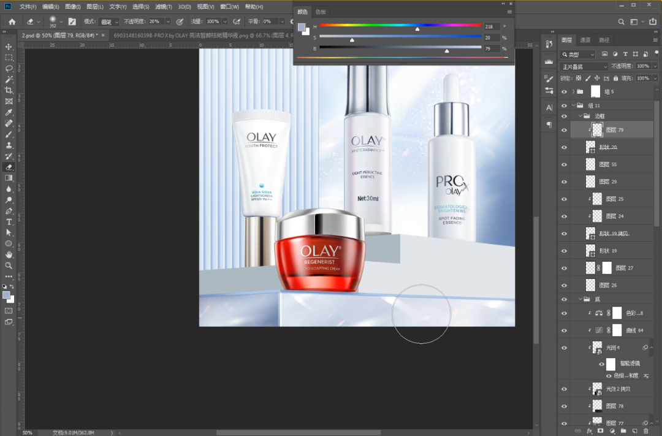Switch to the PRO X by OLAY png document tab

tap(204, 36)
